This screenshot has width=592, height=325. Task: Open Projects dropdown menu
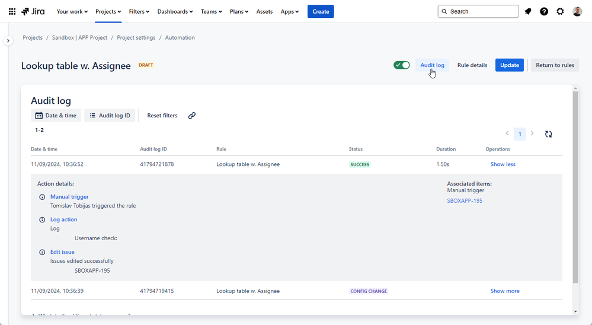click(108, 12)
